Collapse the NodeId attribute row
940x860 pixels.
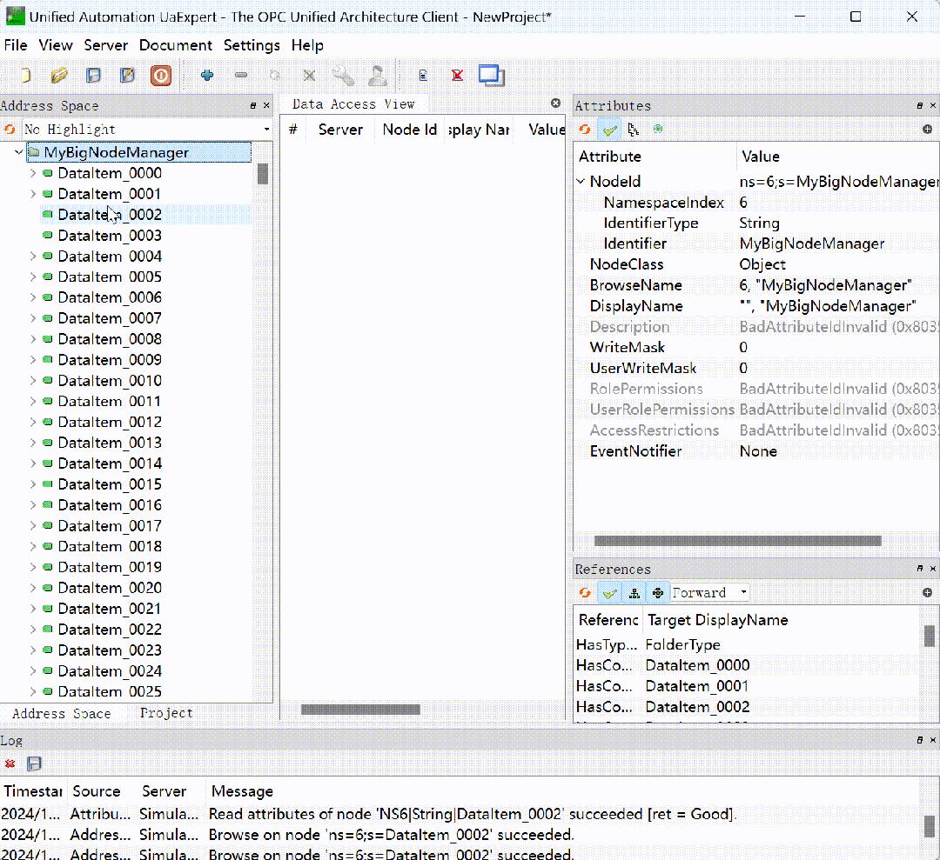coord(581,182)
